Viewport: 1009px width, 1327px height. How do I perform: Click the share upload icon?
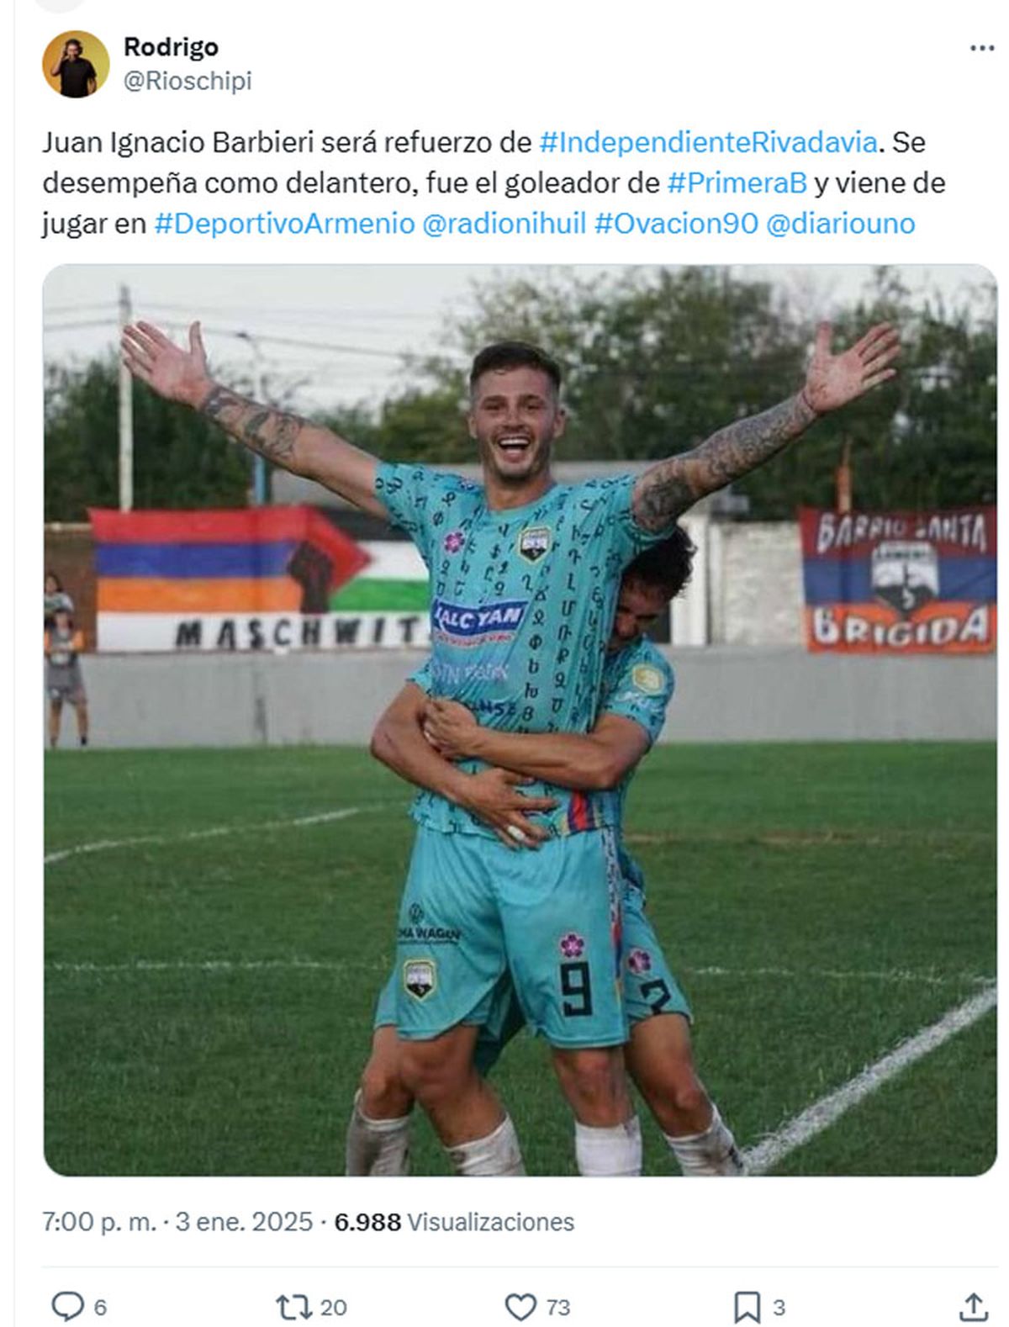click(973, 1307)
